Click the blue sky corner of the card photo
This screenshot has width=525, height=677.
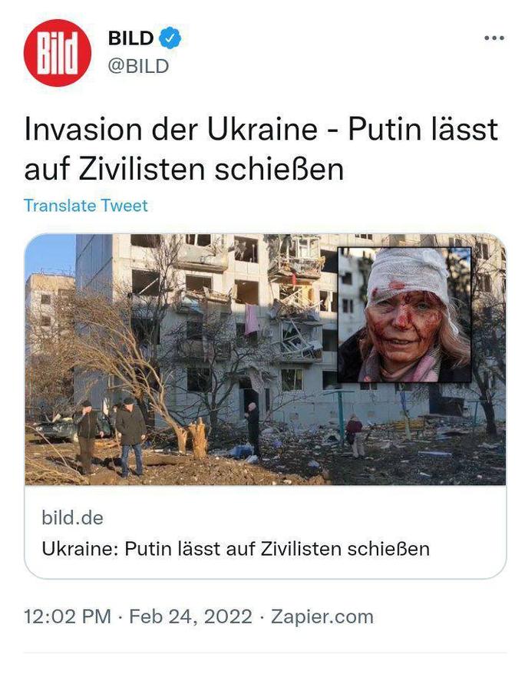[x=49, y=254]
